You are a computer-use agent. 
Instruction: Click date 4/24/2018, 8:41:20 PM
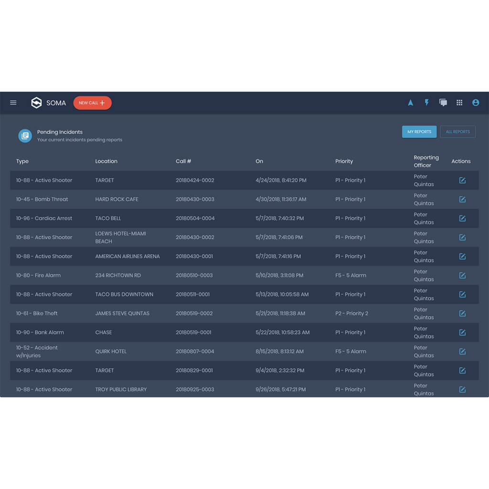(x=281, y=180)
